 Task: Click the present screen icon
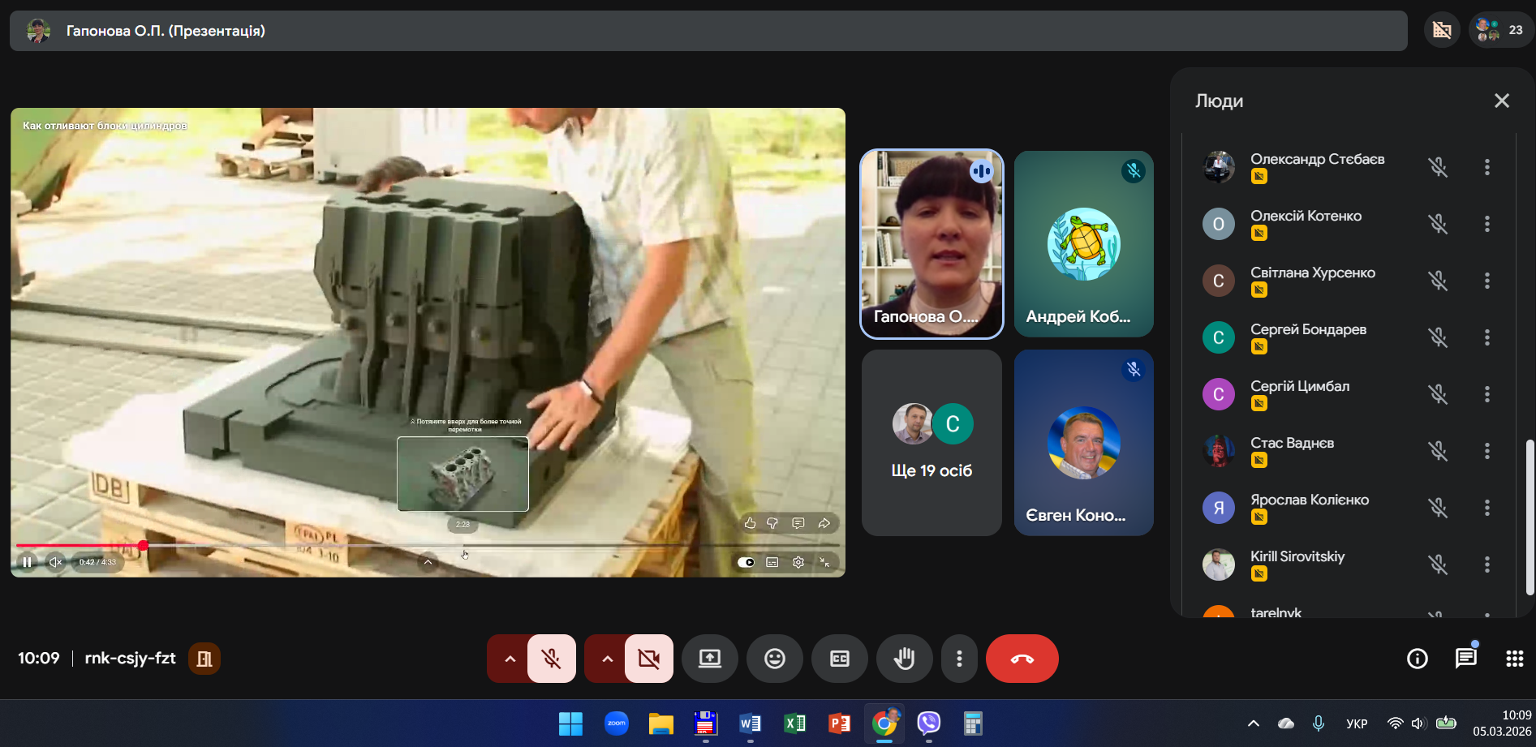[x=709, y=659]
